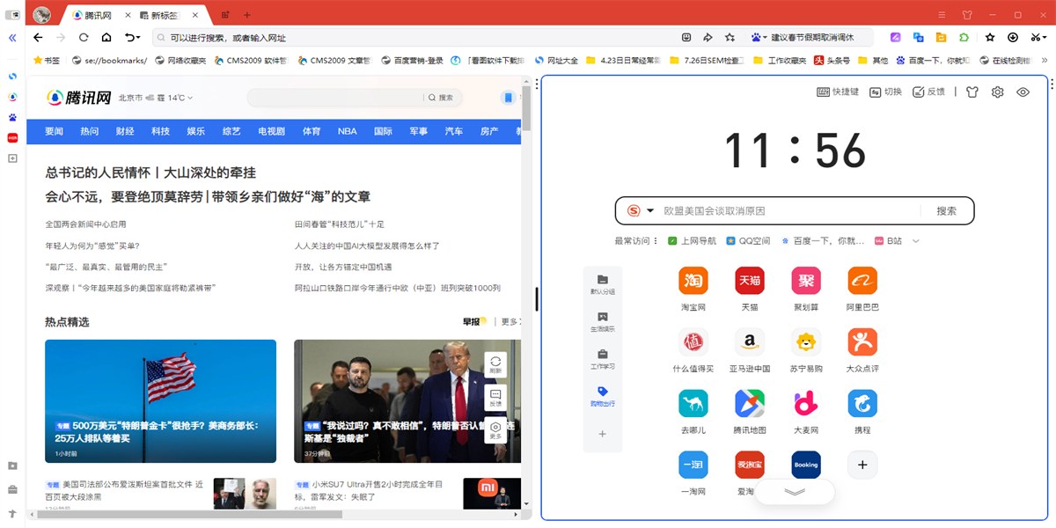The height and width of the screenshot is (528, 1056).
Task: Click the Tencent Maps shortcut icon
Action: tap(749, 404)
